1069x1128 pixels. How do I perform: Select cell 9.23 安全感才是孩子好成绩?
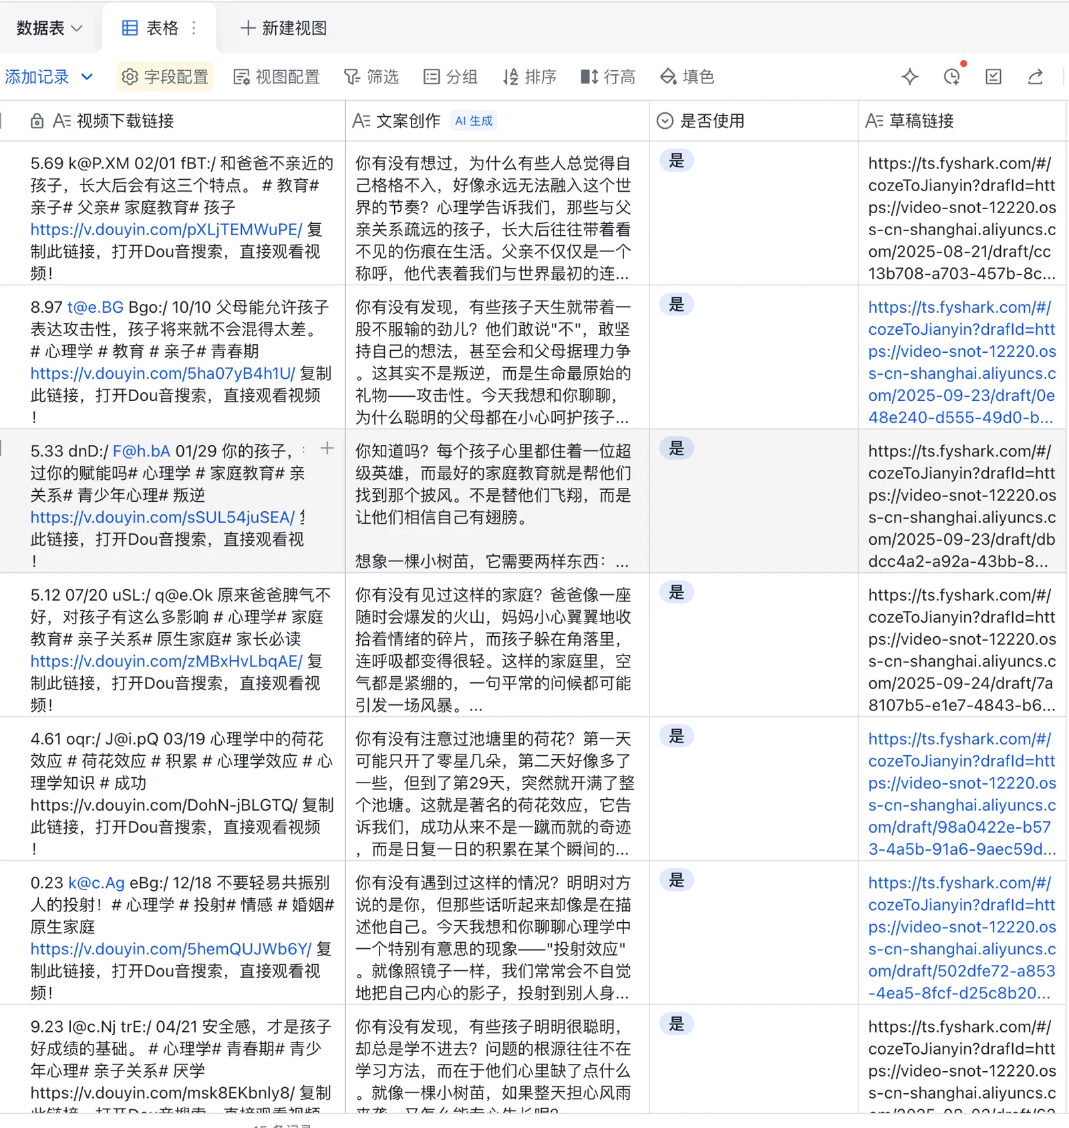click(x=172, y=1059)
